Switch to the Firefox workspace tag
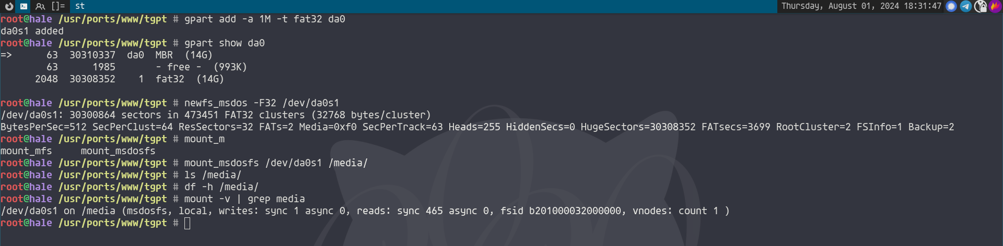This screenshot has height=246, width=1003. pyautogui.click(x=9, y=6)
